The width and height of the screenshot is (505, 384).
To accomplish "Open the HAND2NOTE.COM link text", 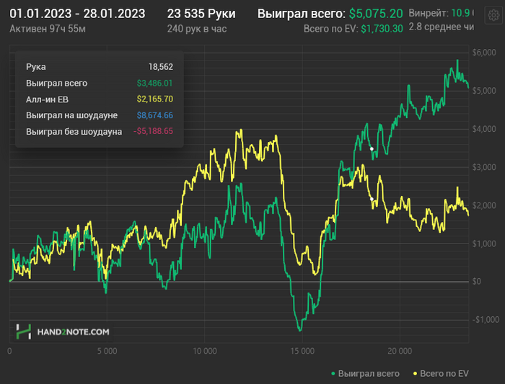I will 73,332.
